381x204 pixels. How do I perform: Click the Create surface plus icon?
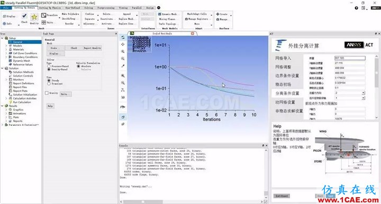tap(217, 14)
